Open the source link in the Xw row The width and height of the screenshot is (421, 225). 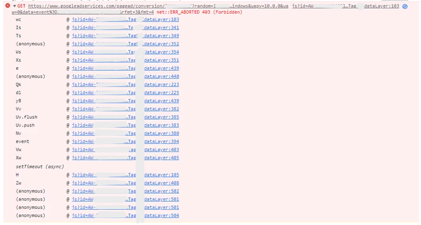[x=125, y=158]
